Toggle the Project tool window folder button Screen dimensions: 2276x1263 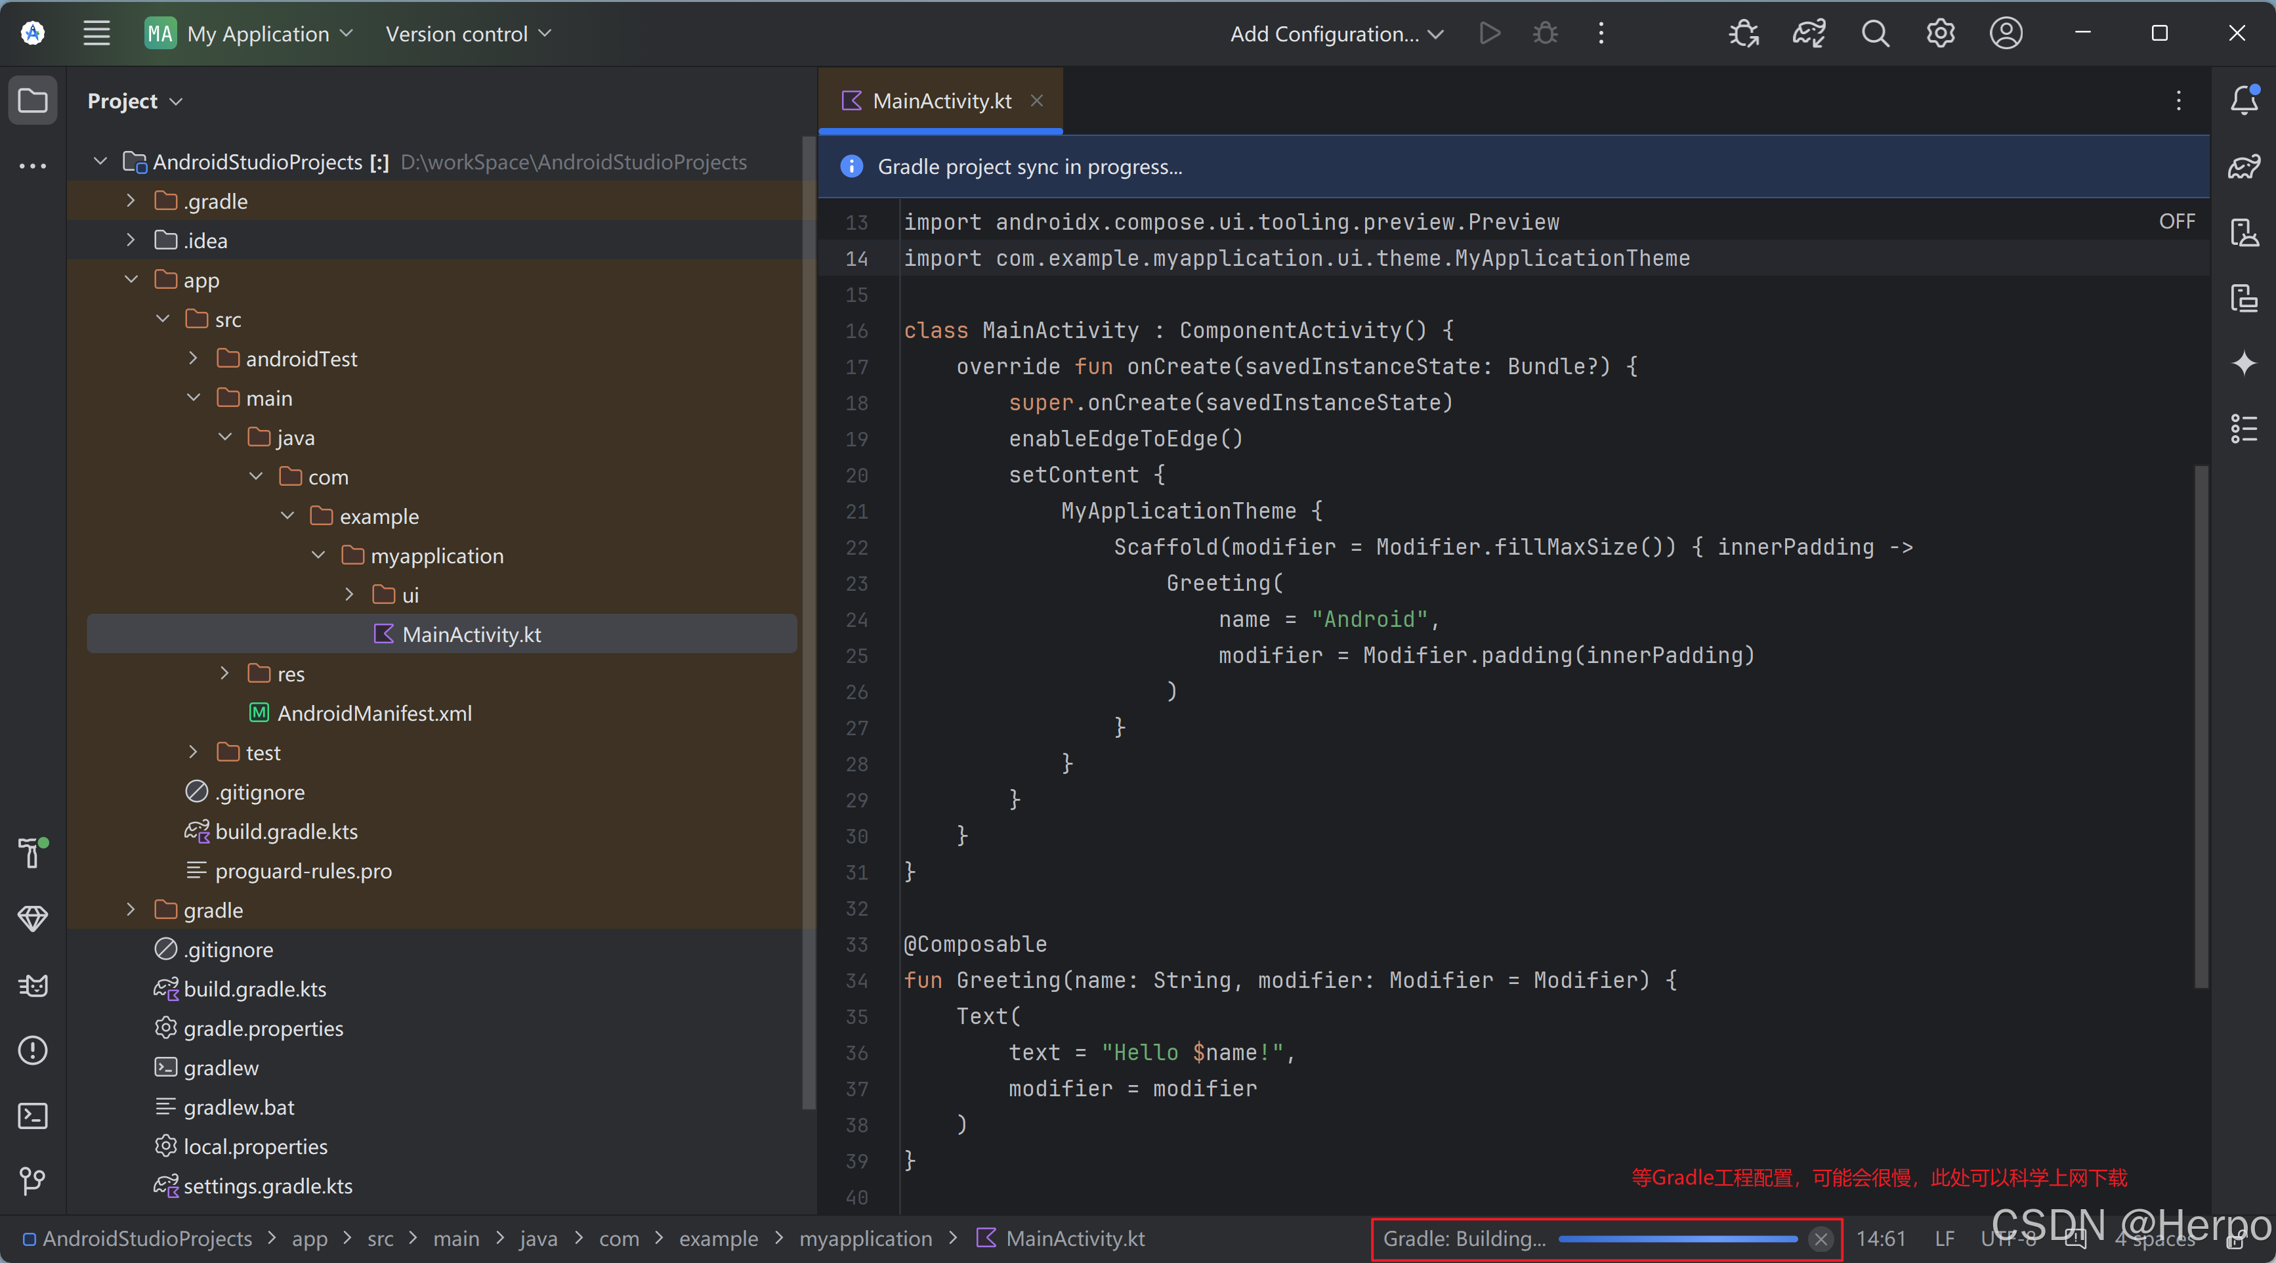pyautogui.click(x=33, y=100)
